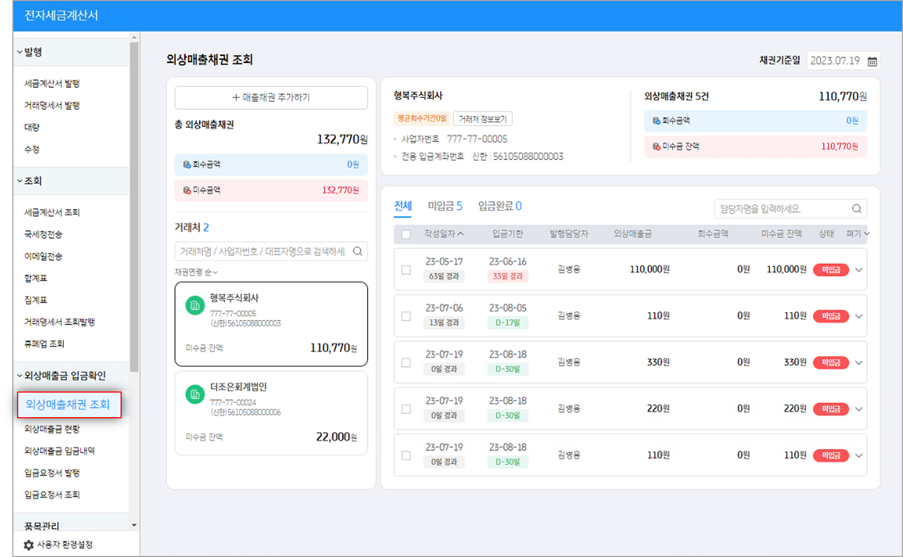The height and width of the screenshot is (557, 903).
Task: Check the row dated 23-05-17
Action: point(406,269)
